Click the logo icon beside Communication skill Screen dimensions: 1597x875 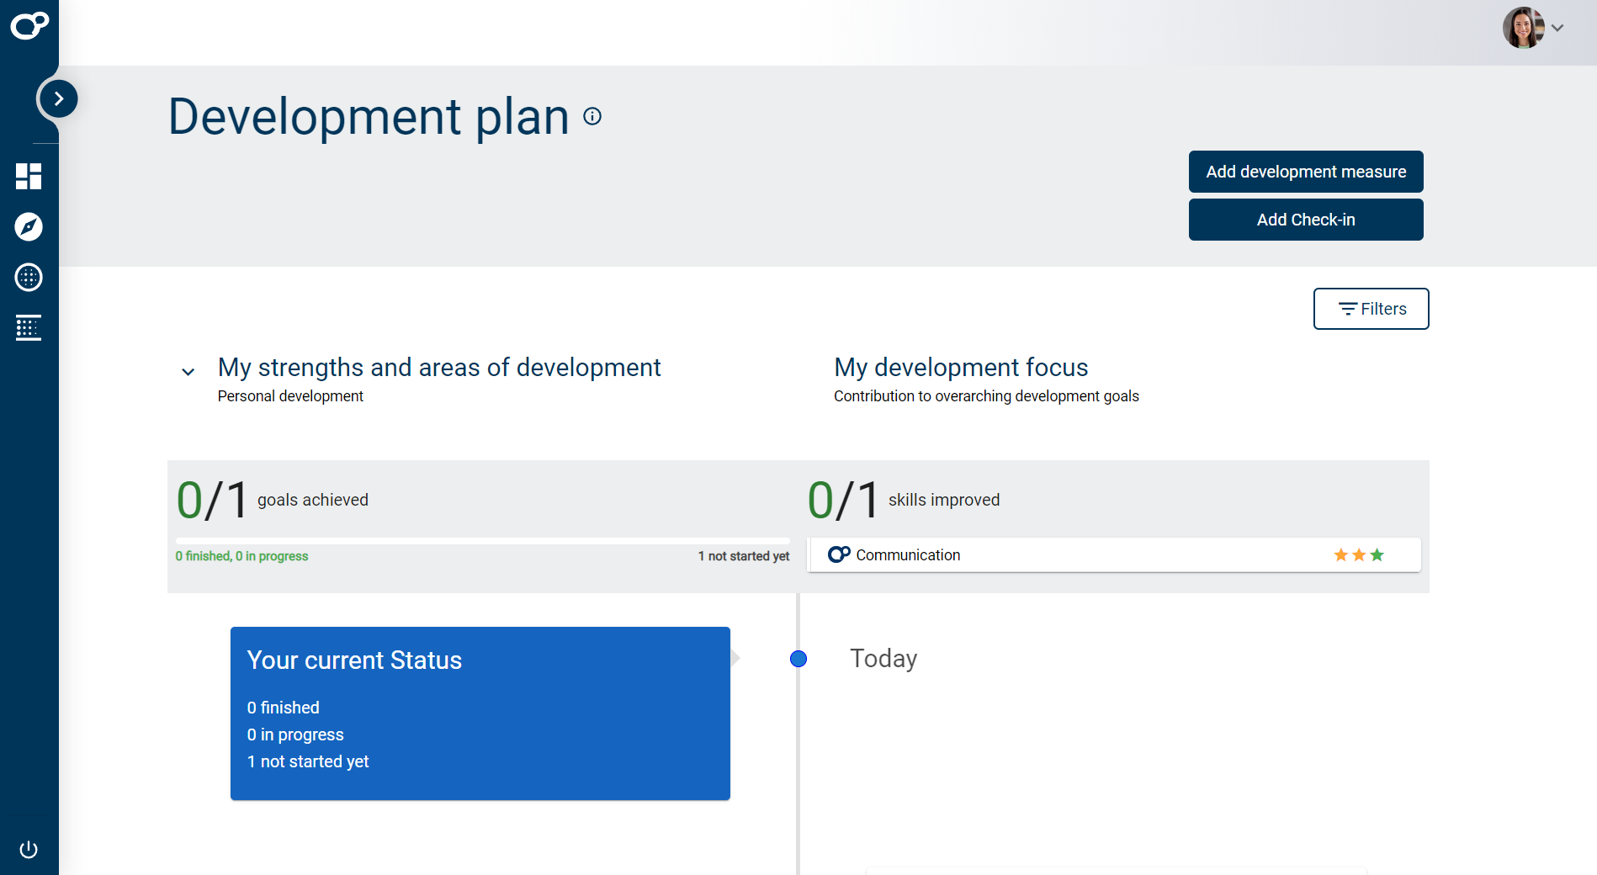point(838,554)
